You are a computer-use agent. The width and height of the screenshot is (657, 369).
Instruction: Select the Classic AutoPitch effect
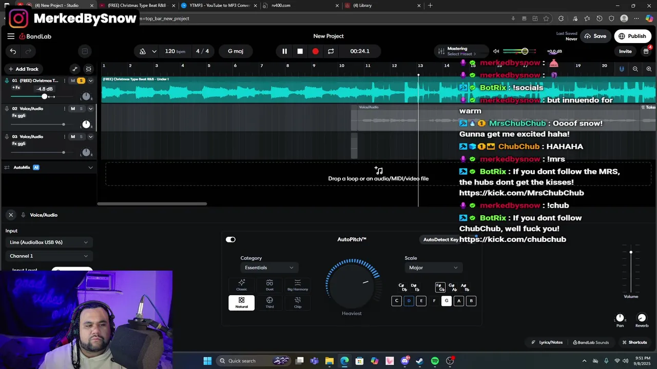[241, 285]
